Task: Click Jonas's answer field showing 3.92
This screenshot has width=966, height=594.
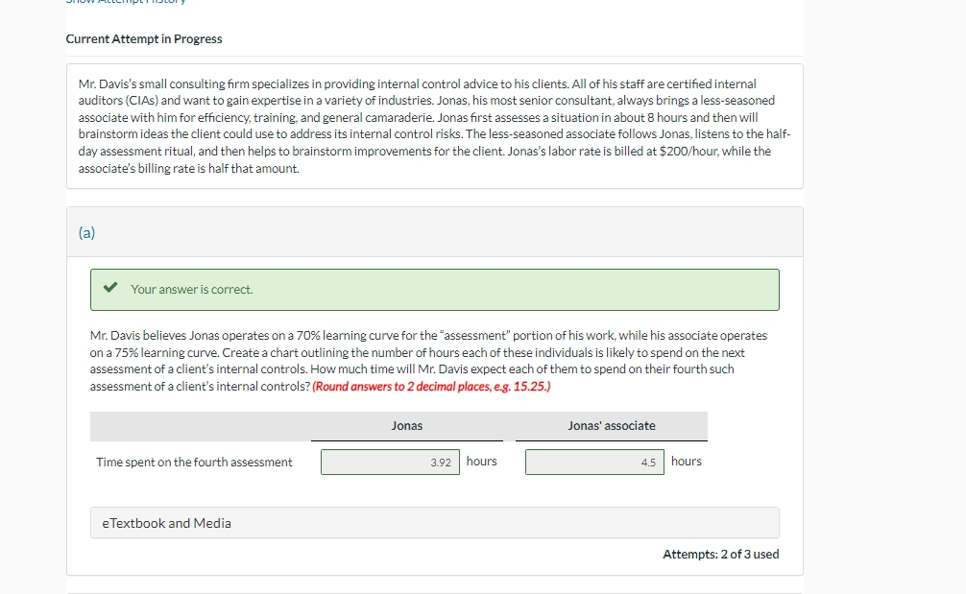Action: click(x=389, y=462)
